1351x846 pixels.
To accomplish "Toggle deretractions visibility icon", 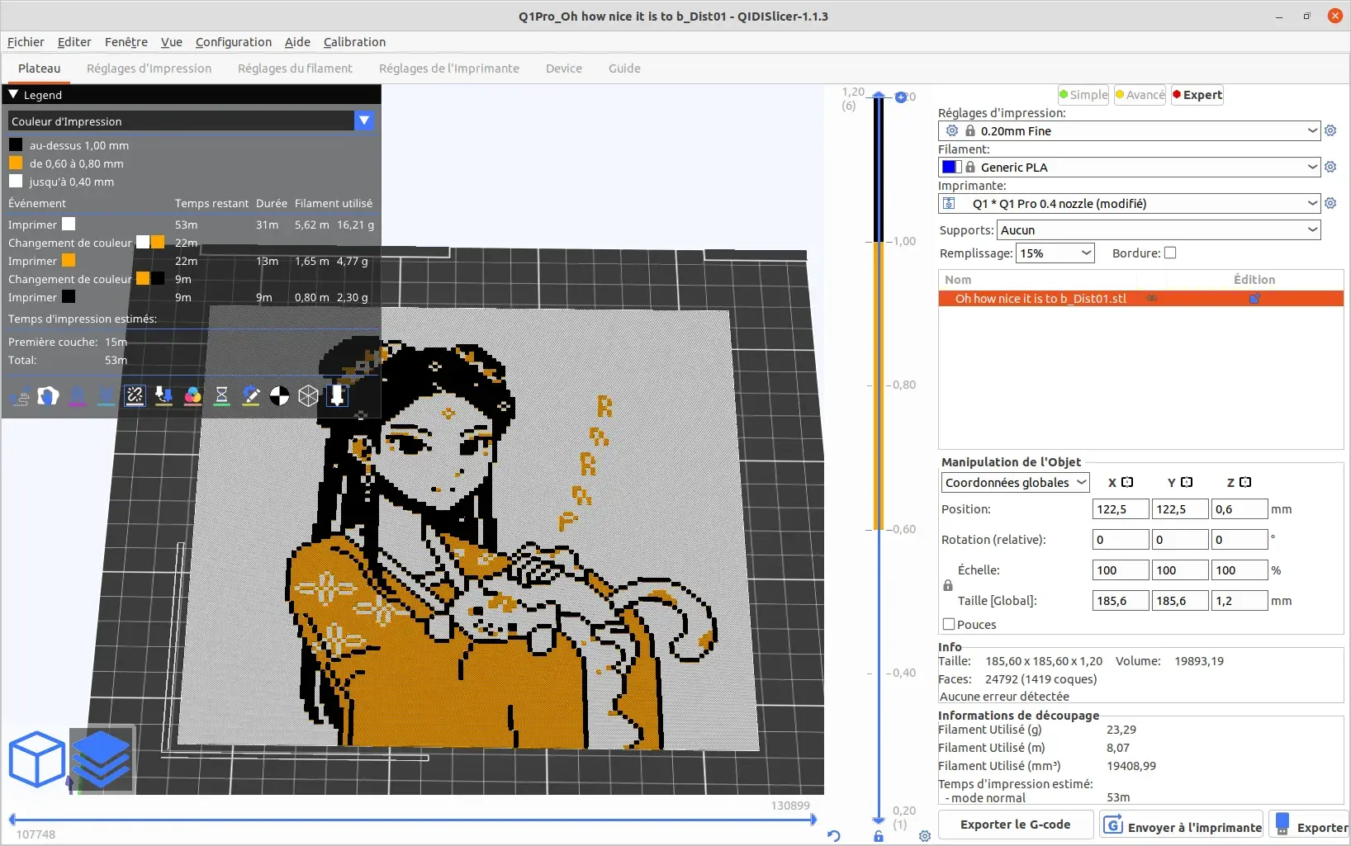I will [x=107, y=397].
